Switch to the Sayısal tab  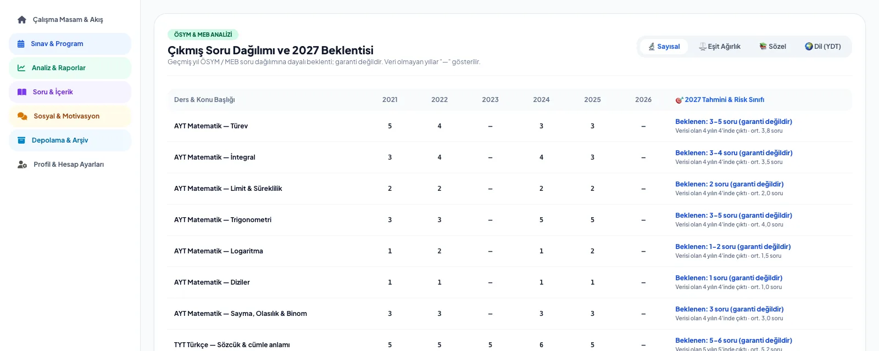(664, 47)
